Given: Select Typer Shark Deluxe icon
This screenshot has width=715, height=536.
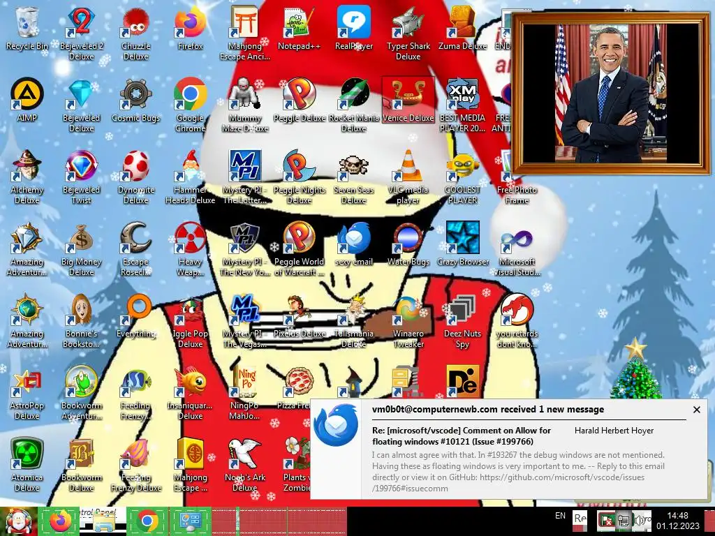Looking at the screenshot, I should [x=408, y=33].
